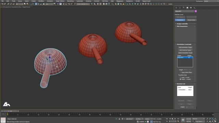This screenshot has height=123, width=219.
Task: Open Create Selection Set dropdown
Action: 83,4
